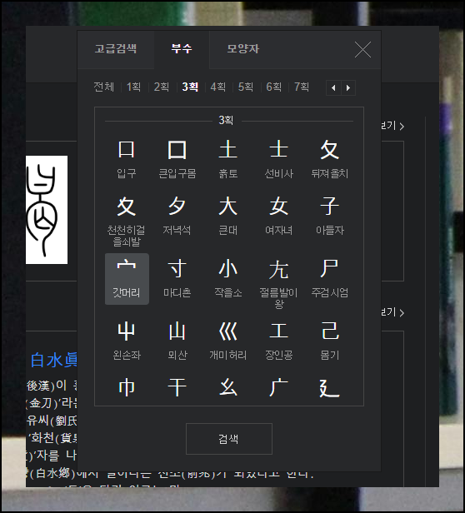Image resolution: width=465 pixels, height=513 pixels.
Task: Select the 女 (여자녀) radical
Action: (278, 216)
